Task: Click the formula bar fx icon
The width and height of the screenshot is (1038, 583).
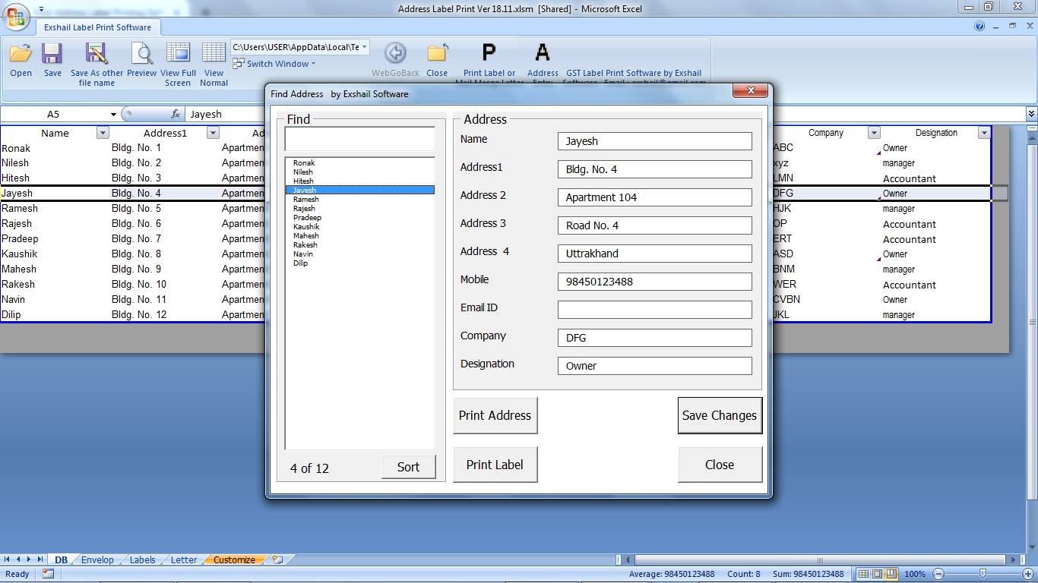Action: [176, 114]
